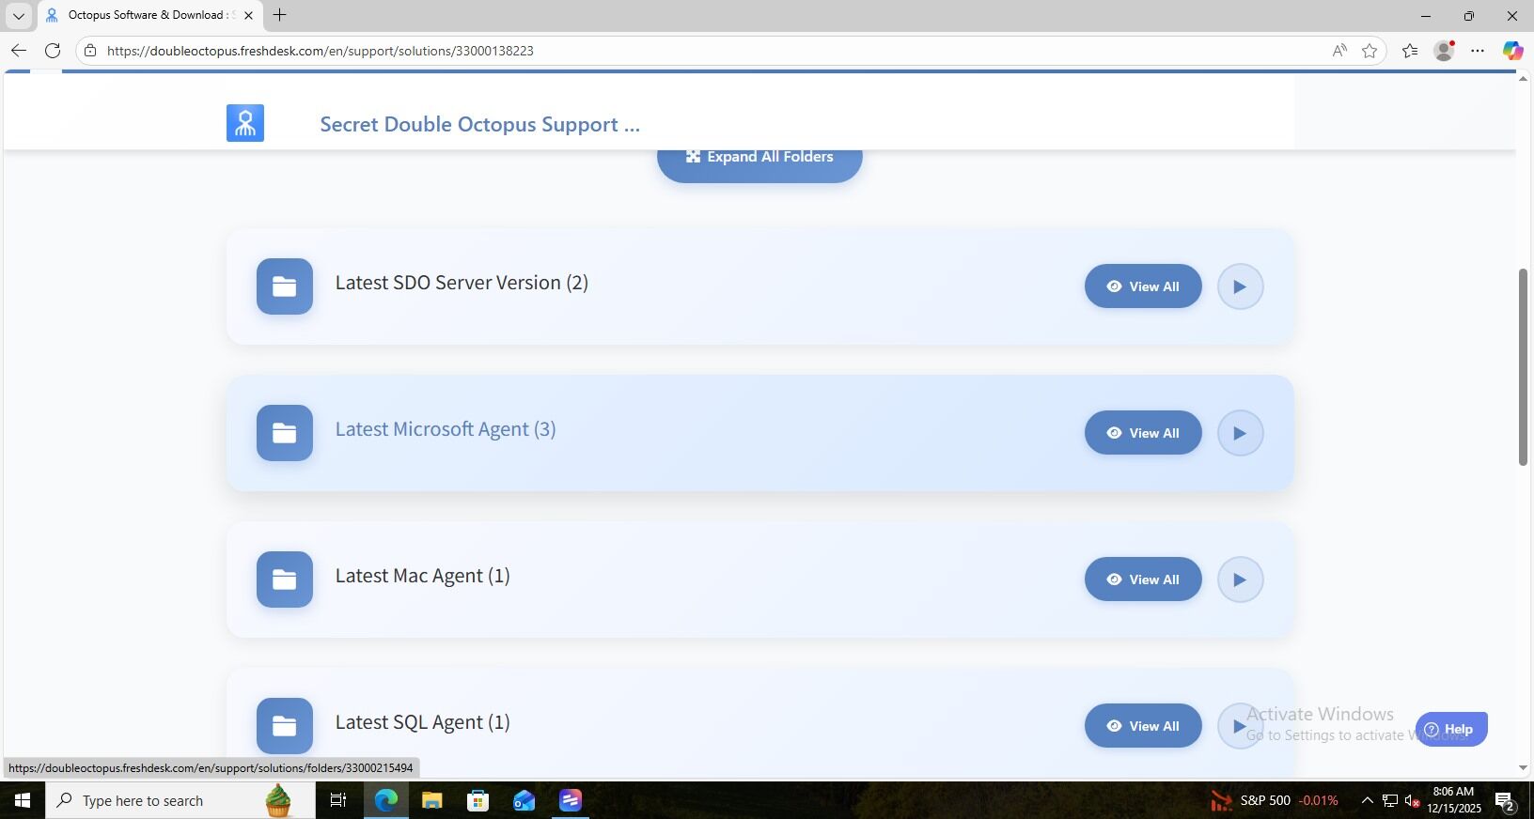Open the Latest SQL Agent (1) link
The image size is (1534, 819).
point(423,722)
